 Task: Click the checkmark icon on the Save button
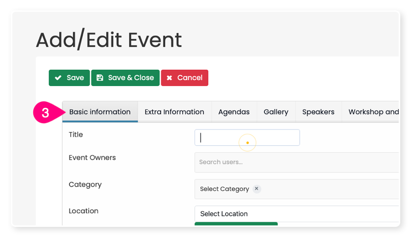click(58, 78)
